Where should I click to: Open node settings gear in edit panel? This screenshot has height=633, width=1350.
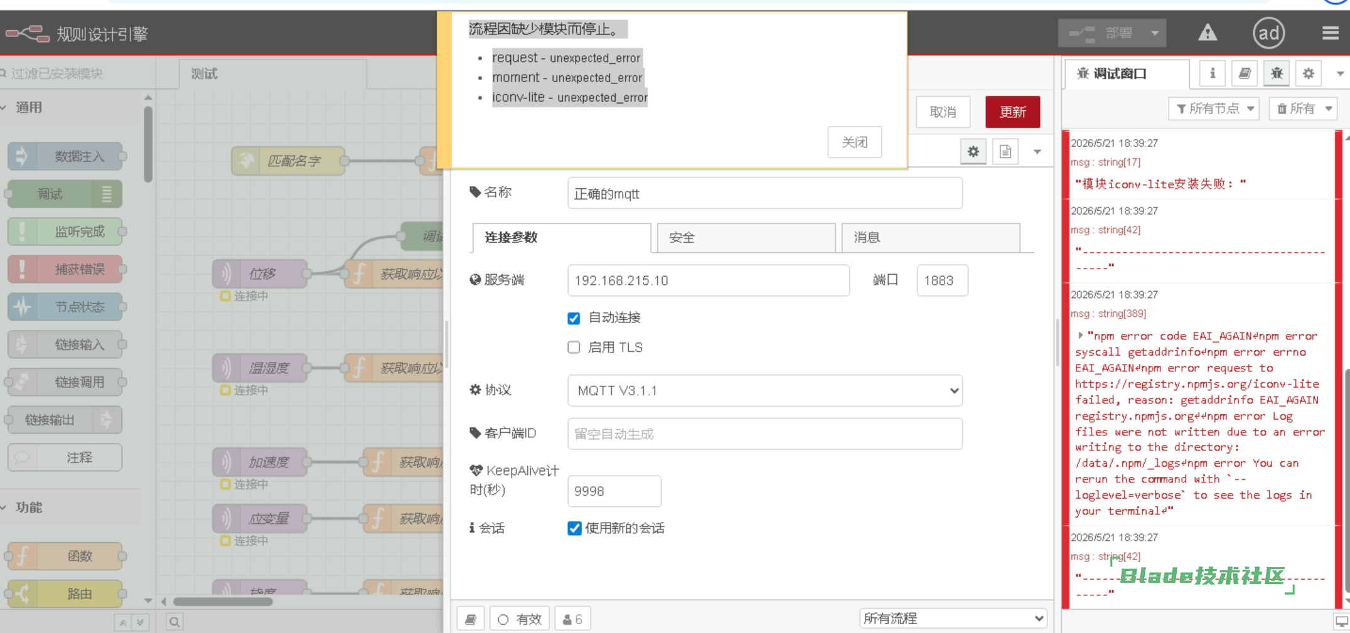click(x=973, y=151)
